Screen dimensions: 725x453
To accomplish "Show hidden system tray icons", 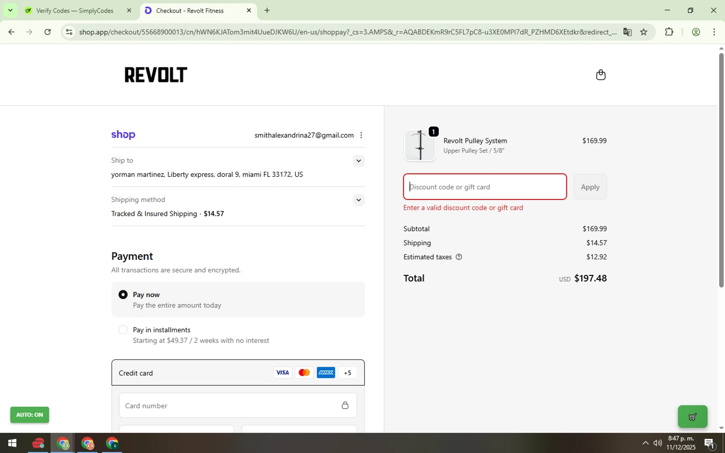I will (x=645, y=443).
